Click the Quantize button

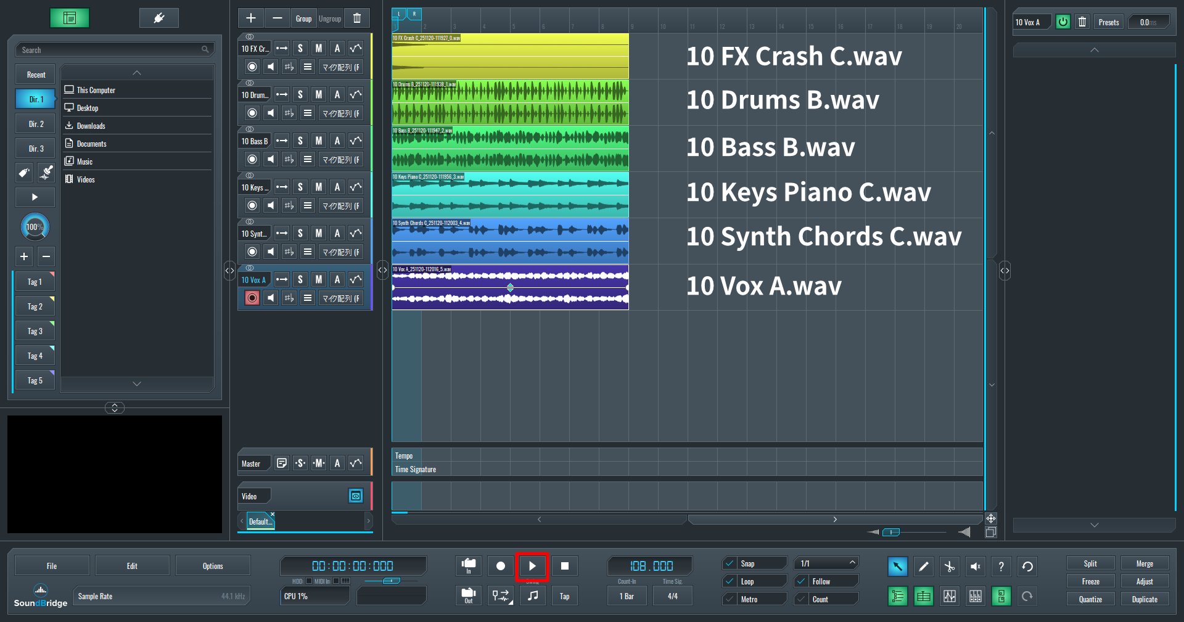[1090, 599]
